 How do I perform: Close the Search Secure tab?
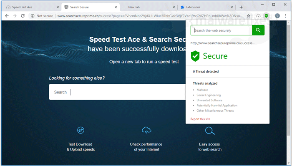click(x=116, y=7)
